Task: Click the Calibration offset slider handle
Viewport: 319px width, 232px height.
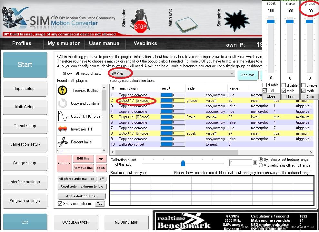Action: pyautogui.click(x=183, y=163)
